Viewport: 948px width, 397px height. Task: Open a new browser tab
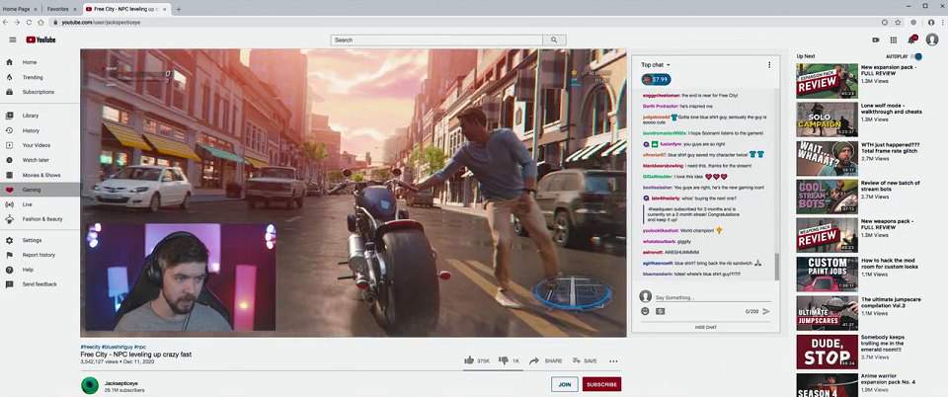(179, 9)
